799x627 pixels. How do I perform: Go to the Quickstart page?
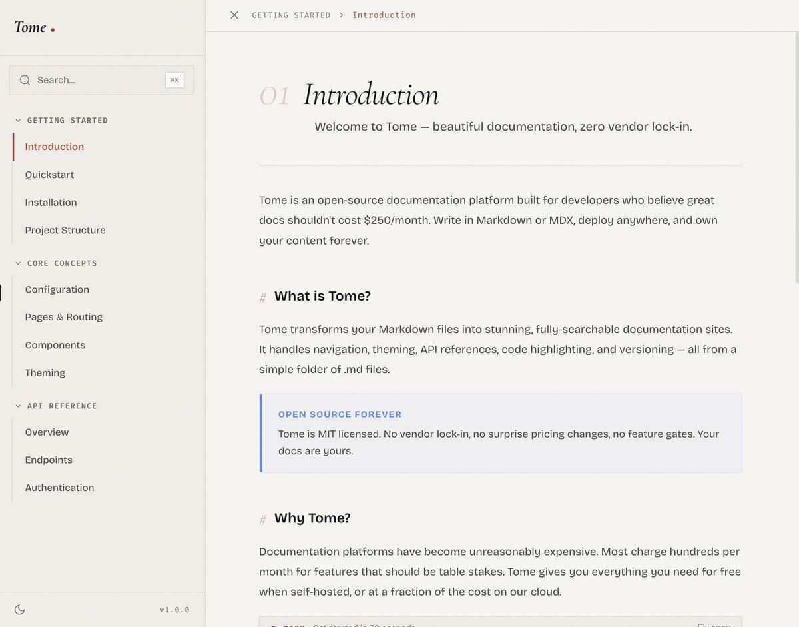pyautogui.click(x=49, y=175)
